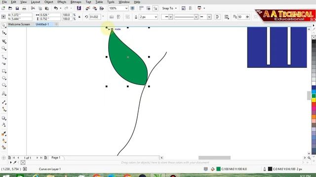316x177 pixels.
Task: Toggle the Full-screen preview button
Action: (132, 8)
